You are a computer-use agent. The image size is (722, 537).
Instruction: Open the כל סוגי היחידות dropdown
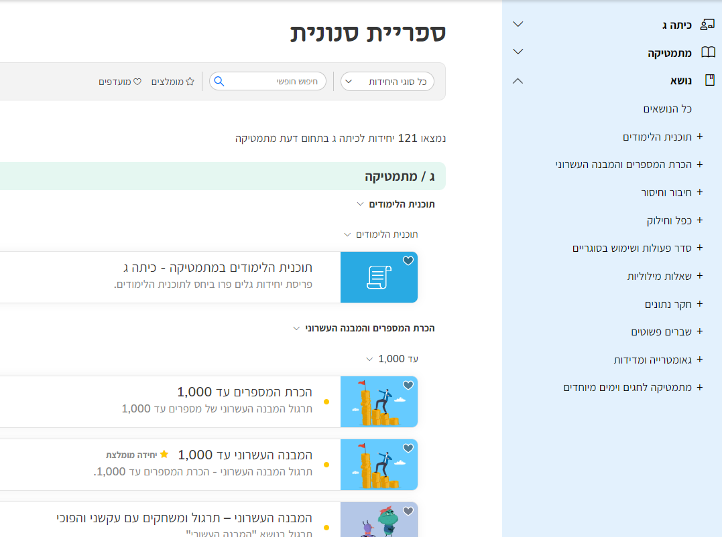(387, 82)
